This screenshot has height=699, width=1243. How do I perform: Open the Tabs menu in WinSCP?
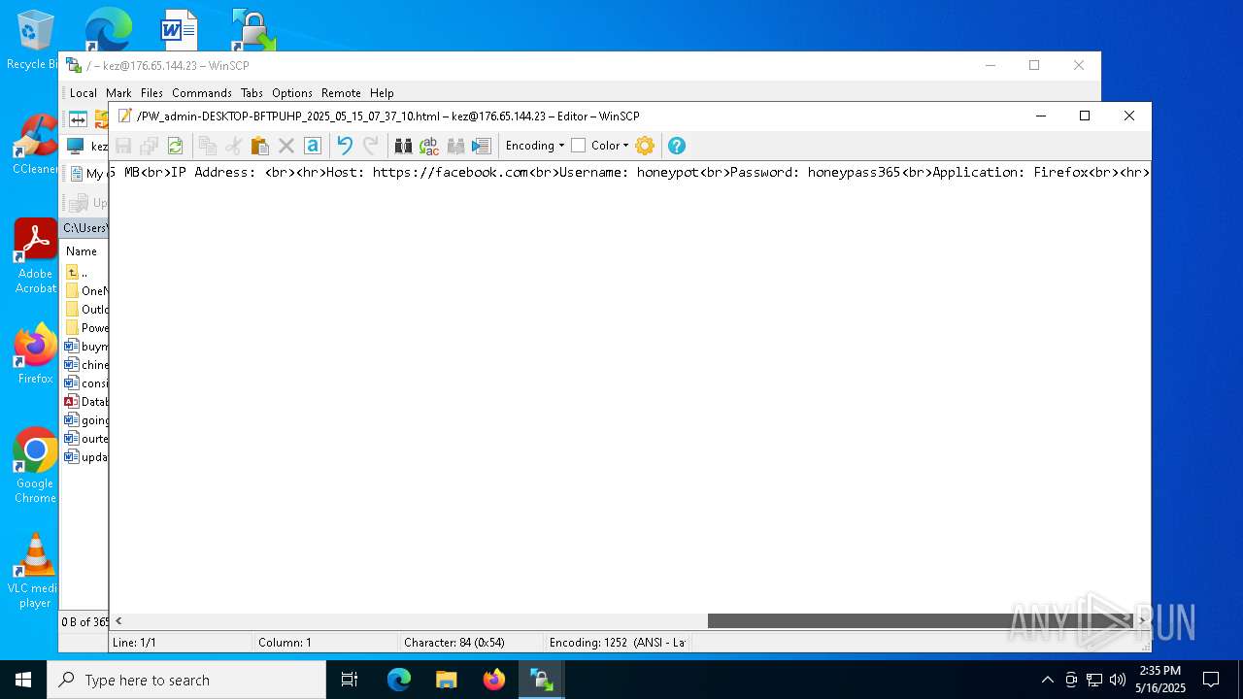pos(252,93)
